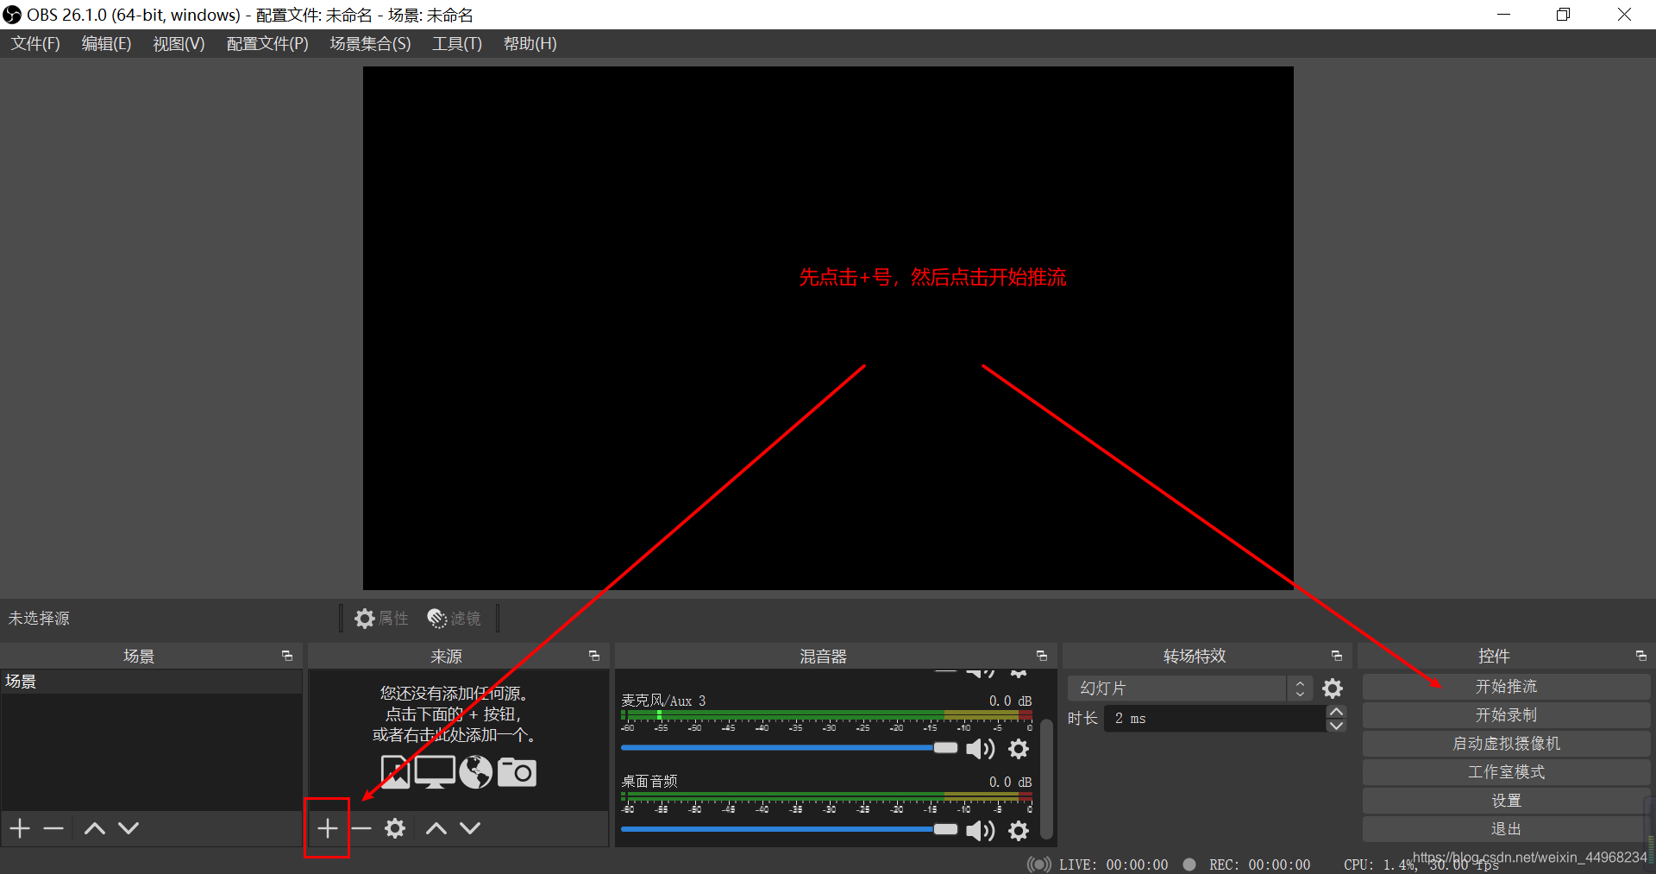Screen dimensions: 1656x874
Task: Adjust the 桌面音频 volume slider
Action: 789,829
